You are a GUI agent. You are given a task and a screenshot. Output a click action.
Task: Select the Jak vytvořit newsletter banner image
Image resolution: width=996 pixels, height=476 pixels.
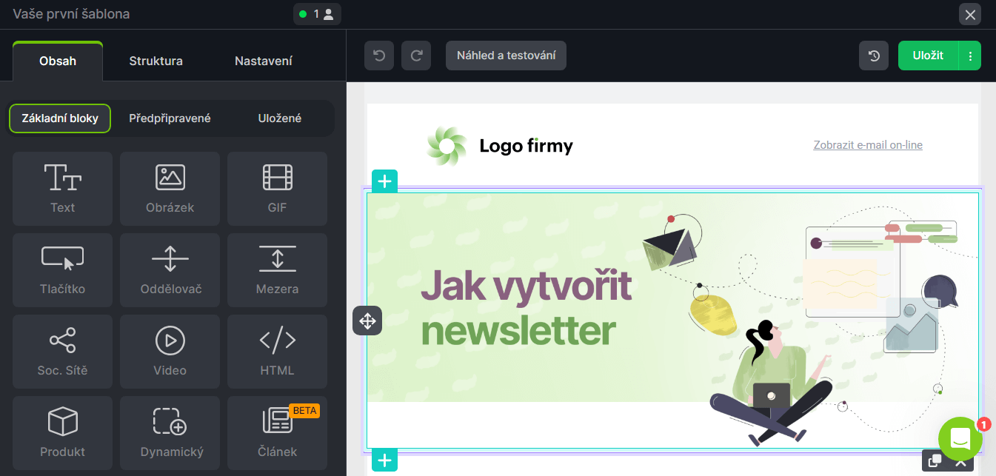tap(672, 321)
